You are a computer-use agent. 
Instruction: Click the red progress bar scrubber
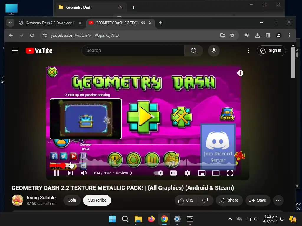63,165
